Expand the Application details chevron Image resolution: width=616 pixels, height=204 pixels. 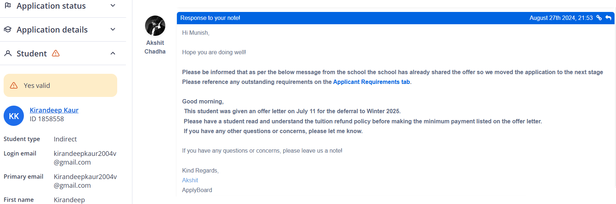point(113,29)
